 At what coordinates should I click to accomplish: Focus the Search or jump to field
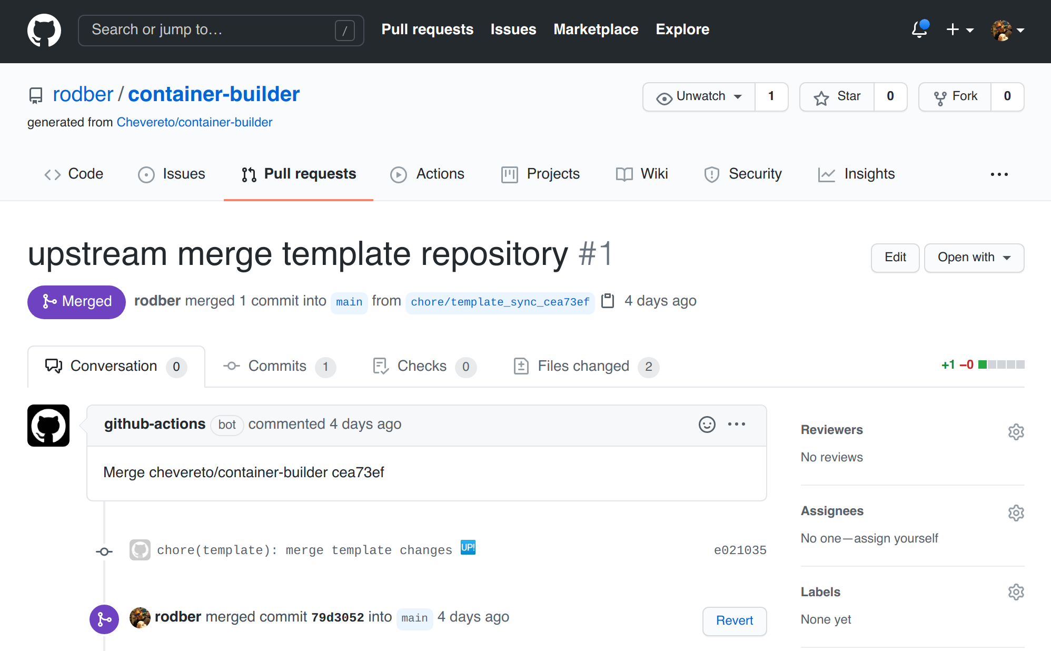click(221, 30)
